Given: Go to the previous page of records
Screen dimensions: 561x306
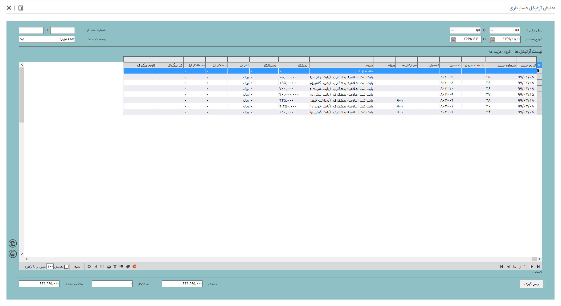Looking at the screenshot, I should click(x=508, y=267).
